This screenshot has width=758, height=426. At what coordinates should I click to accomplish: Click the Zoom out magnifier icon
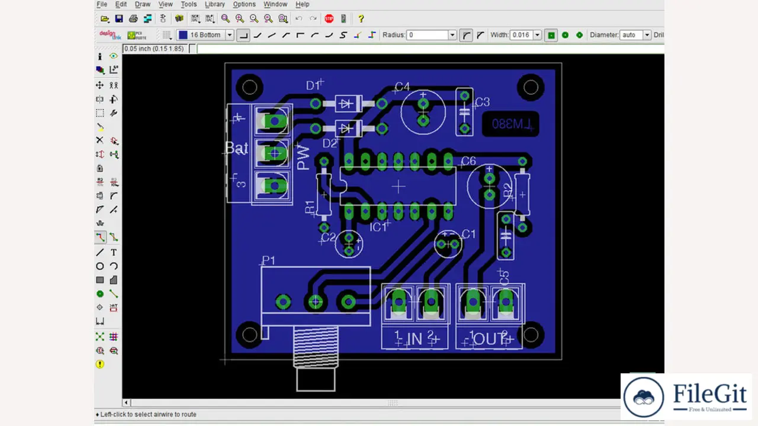pos(253,19)
